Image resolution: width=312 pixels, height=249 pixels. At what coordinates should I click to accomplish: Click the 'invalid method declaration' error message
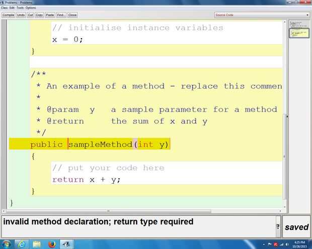point(98,221)
